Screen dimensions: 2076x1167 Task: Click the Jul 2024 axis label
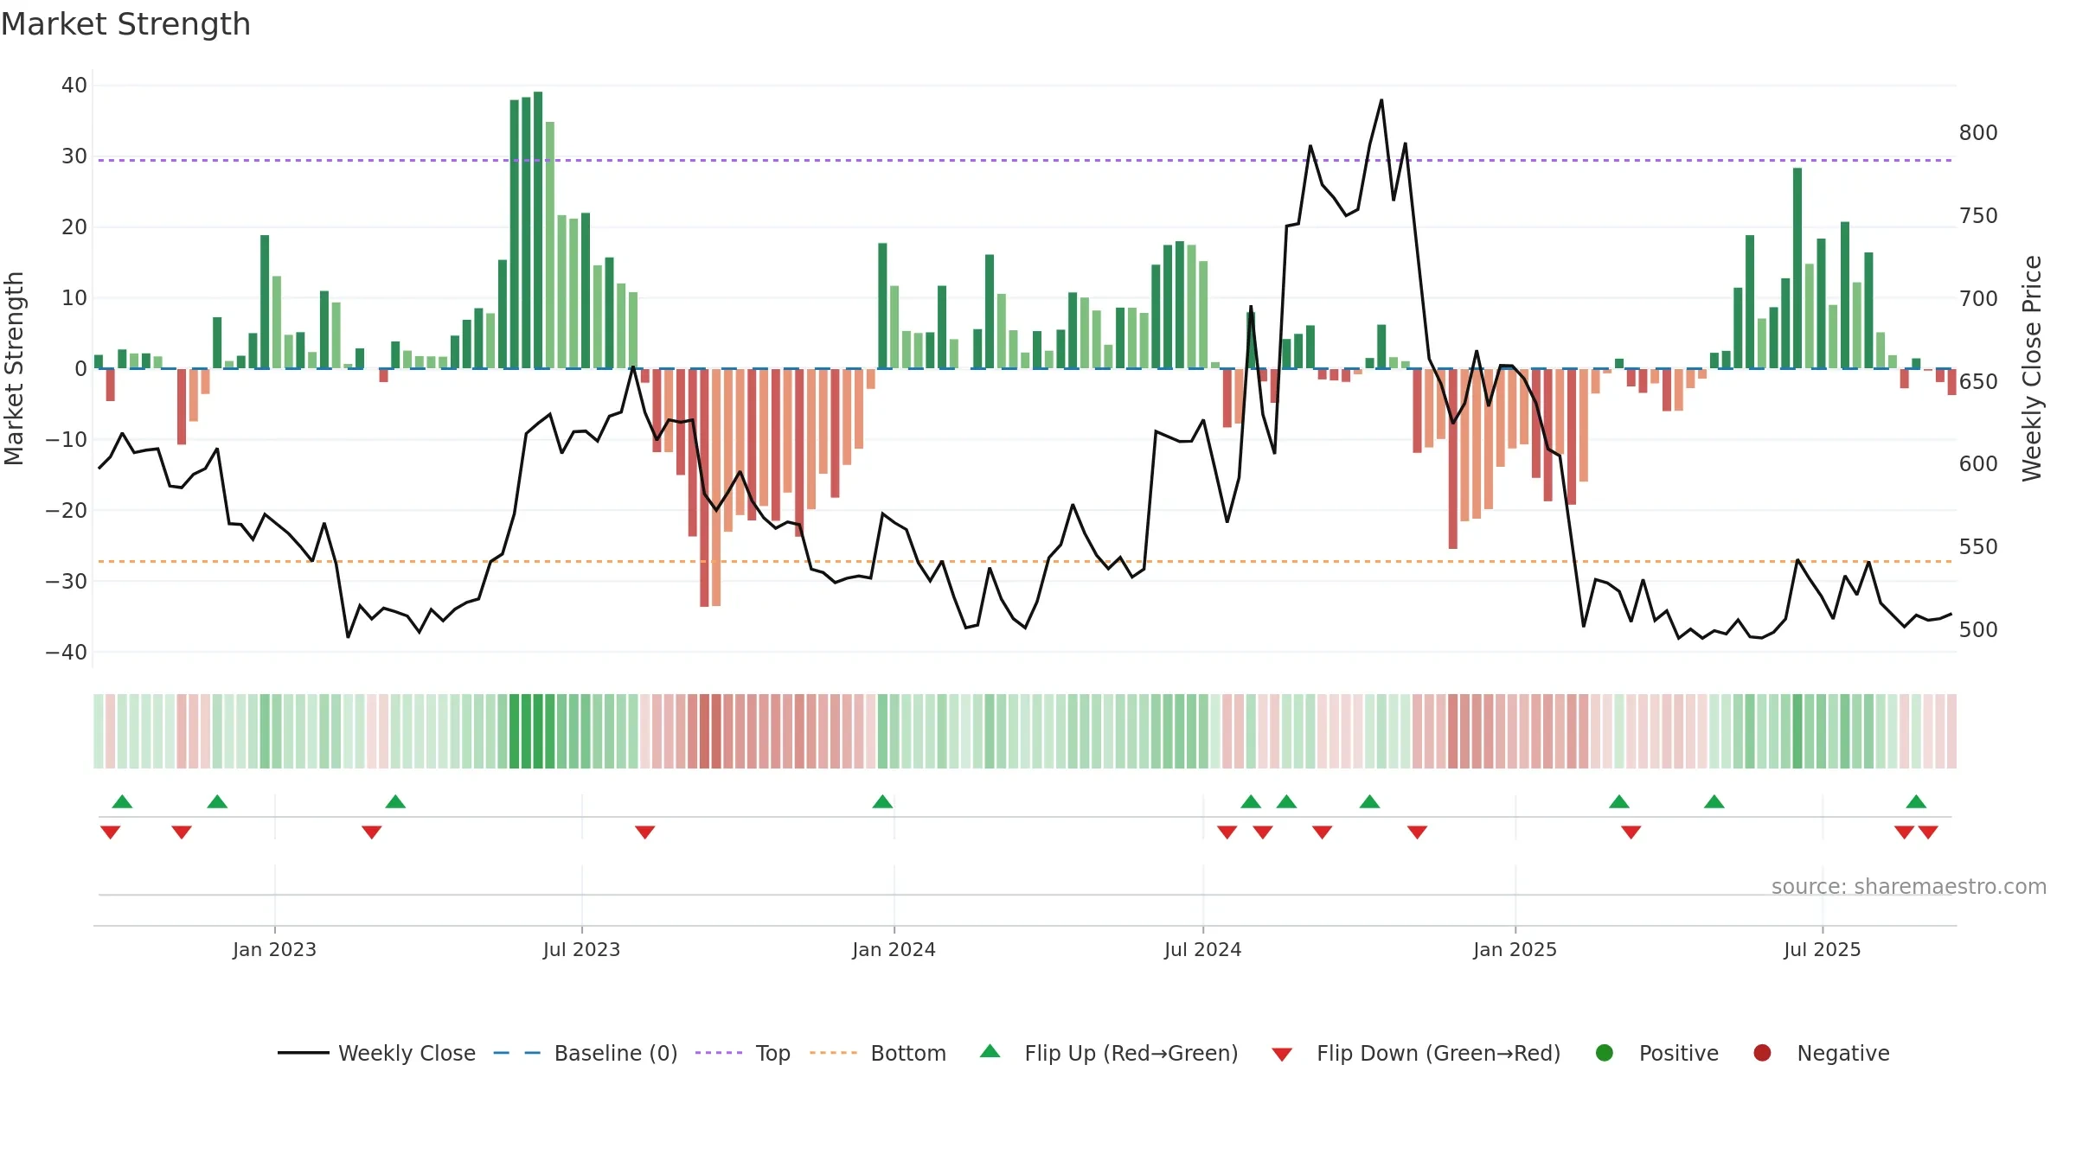pos(1202,949)
